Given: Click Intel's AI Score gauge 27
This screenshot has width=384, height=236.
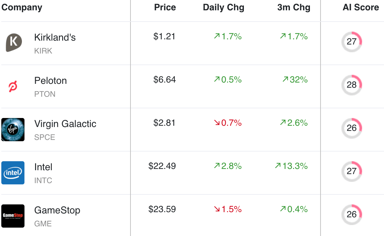Looking at the screenshot, I should point(352,171).
